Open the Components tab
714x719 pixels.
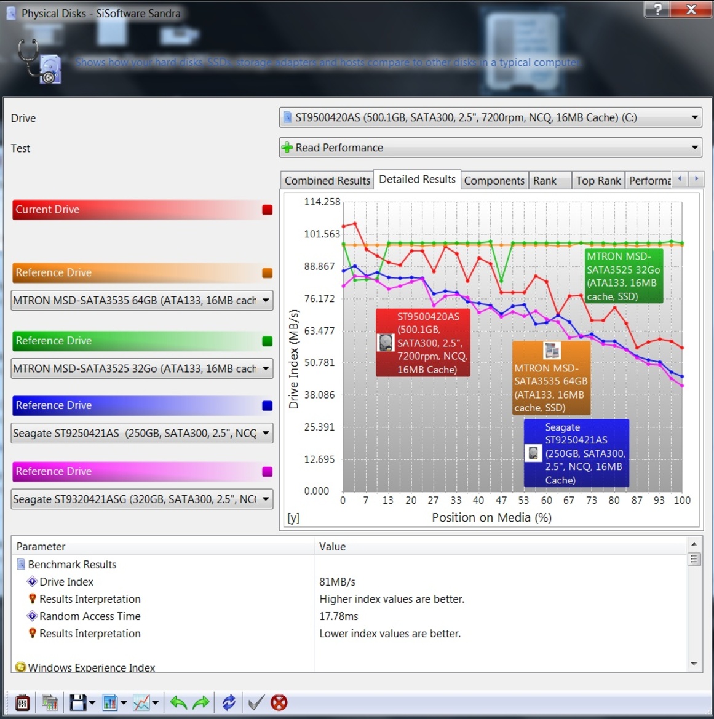coord(494,180)
